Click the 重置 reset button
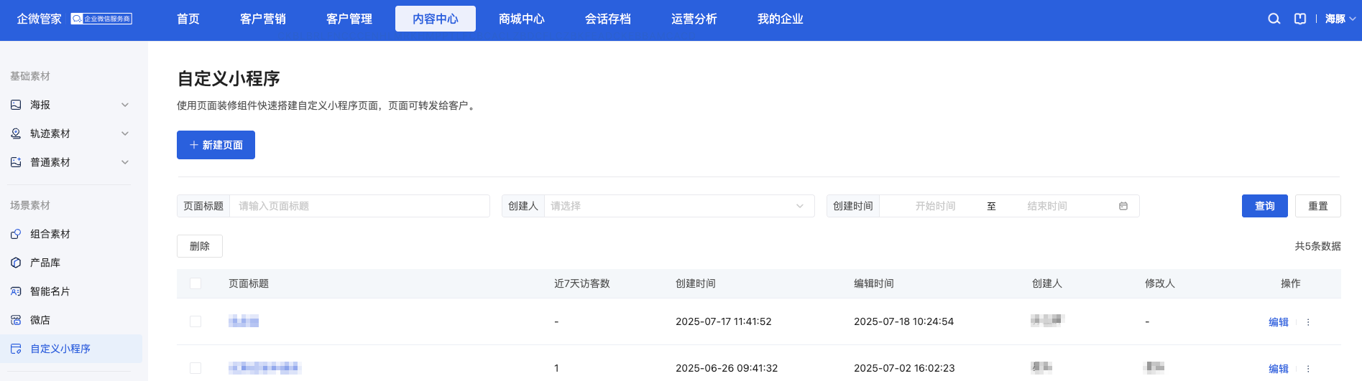The width and height of the screenshot is (1362, 381). 1318,206
